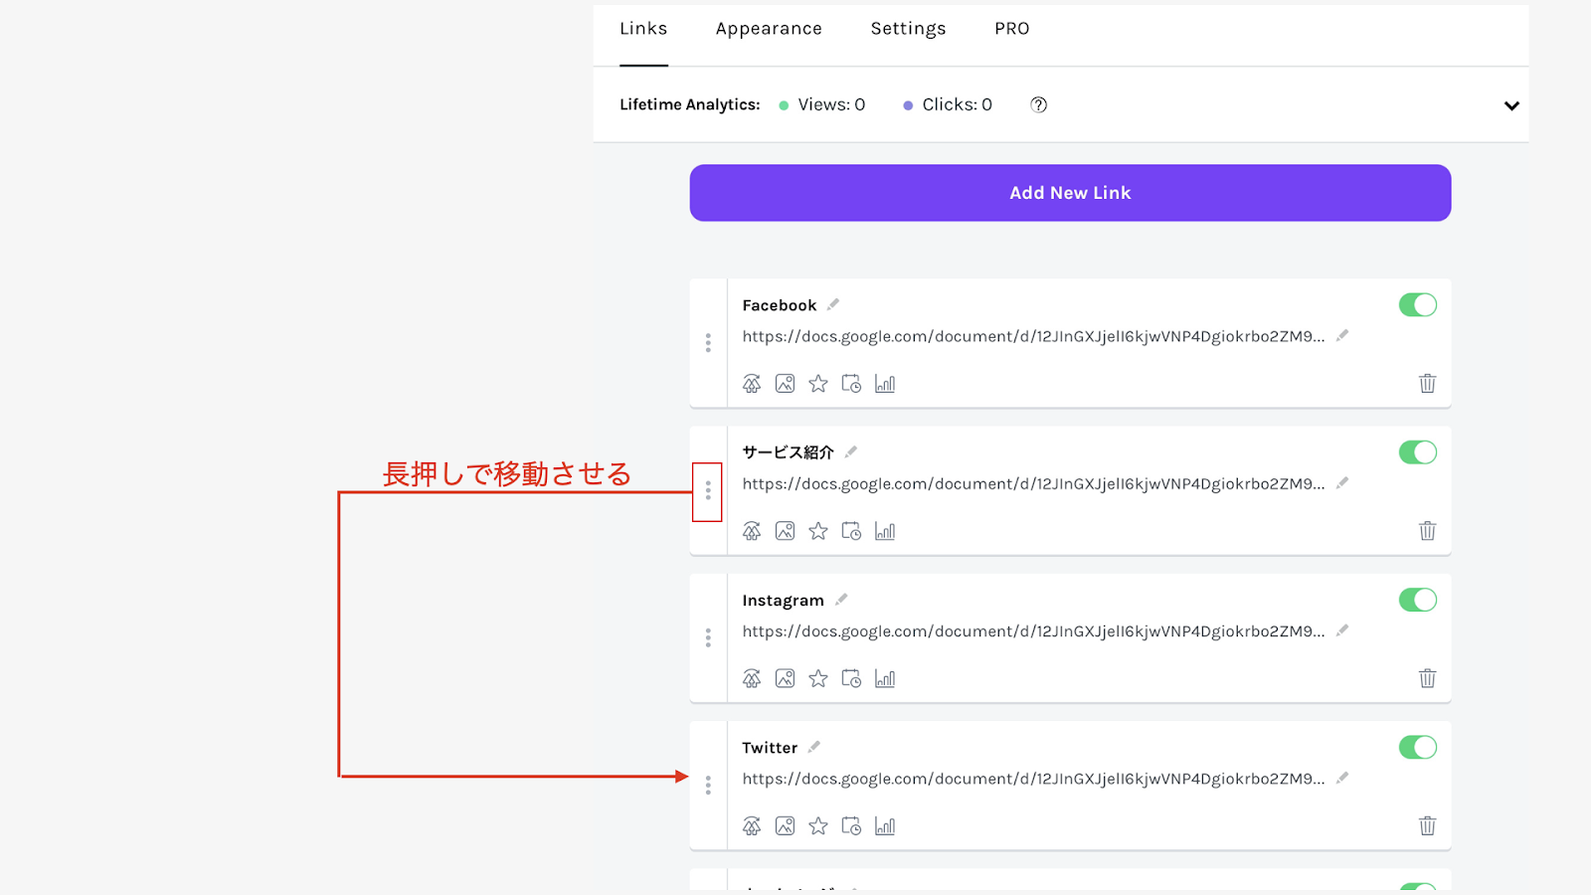Click the サービス紹介 card URL text
1591x895 pixels.
pos(1033,483)
